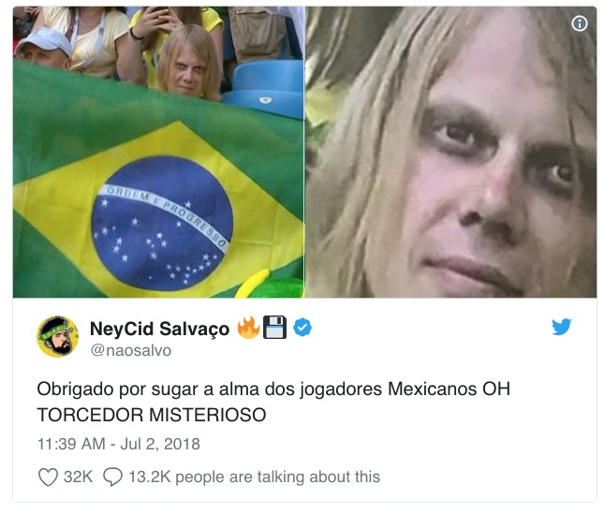Open the close-up face photo
Viewport: 605px width, 514px height.
pos(451,152)
